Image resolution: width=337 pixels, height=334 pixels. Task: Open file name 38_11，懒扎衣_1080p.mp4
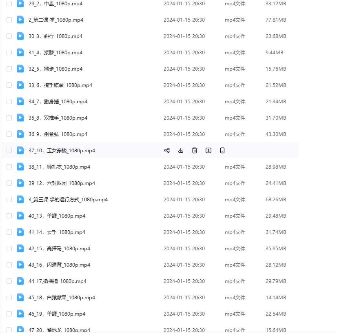click(x=59, y=167)
